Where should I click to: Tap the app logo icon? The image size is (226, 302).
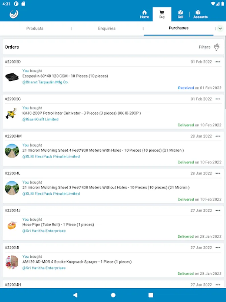tap(14, 14)
